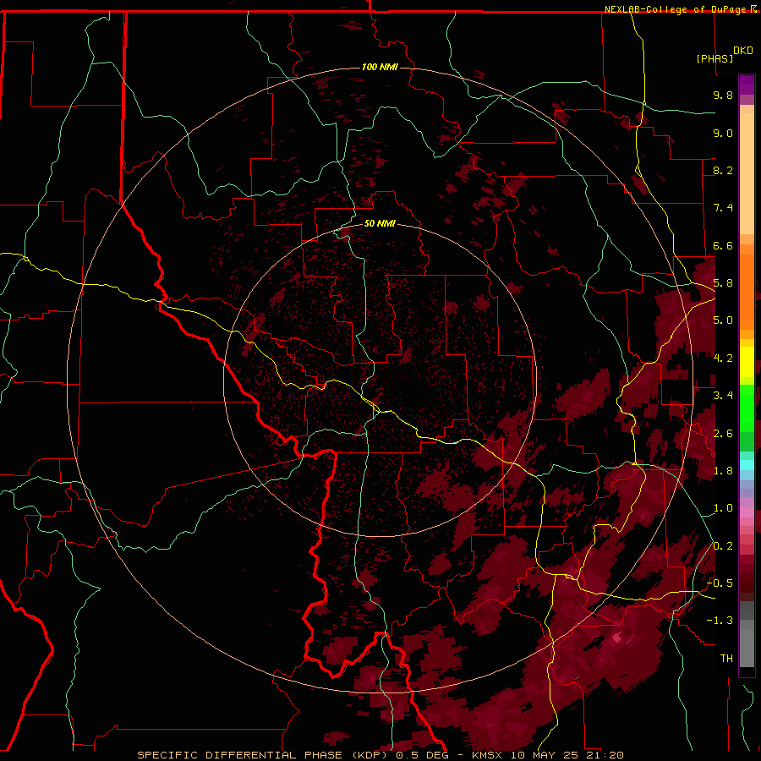Click the 10 MAY 25 date in caption
The image size is (761, 761).
pyautogui.click(x=543, y=755)
